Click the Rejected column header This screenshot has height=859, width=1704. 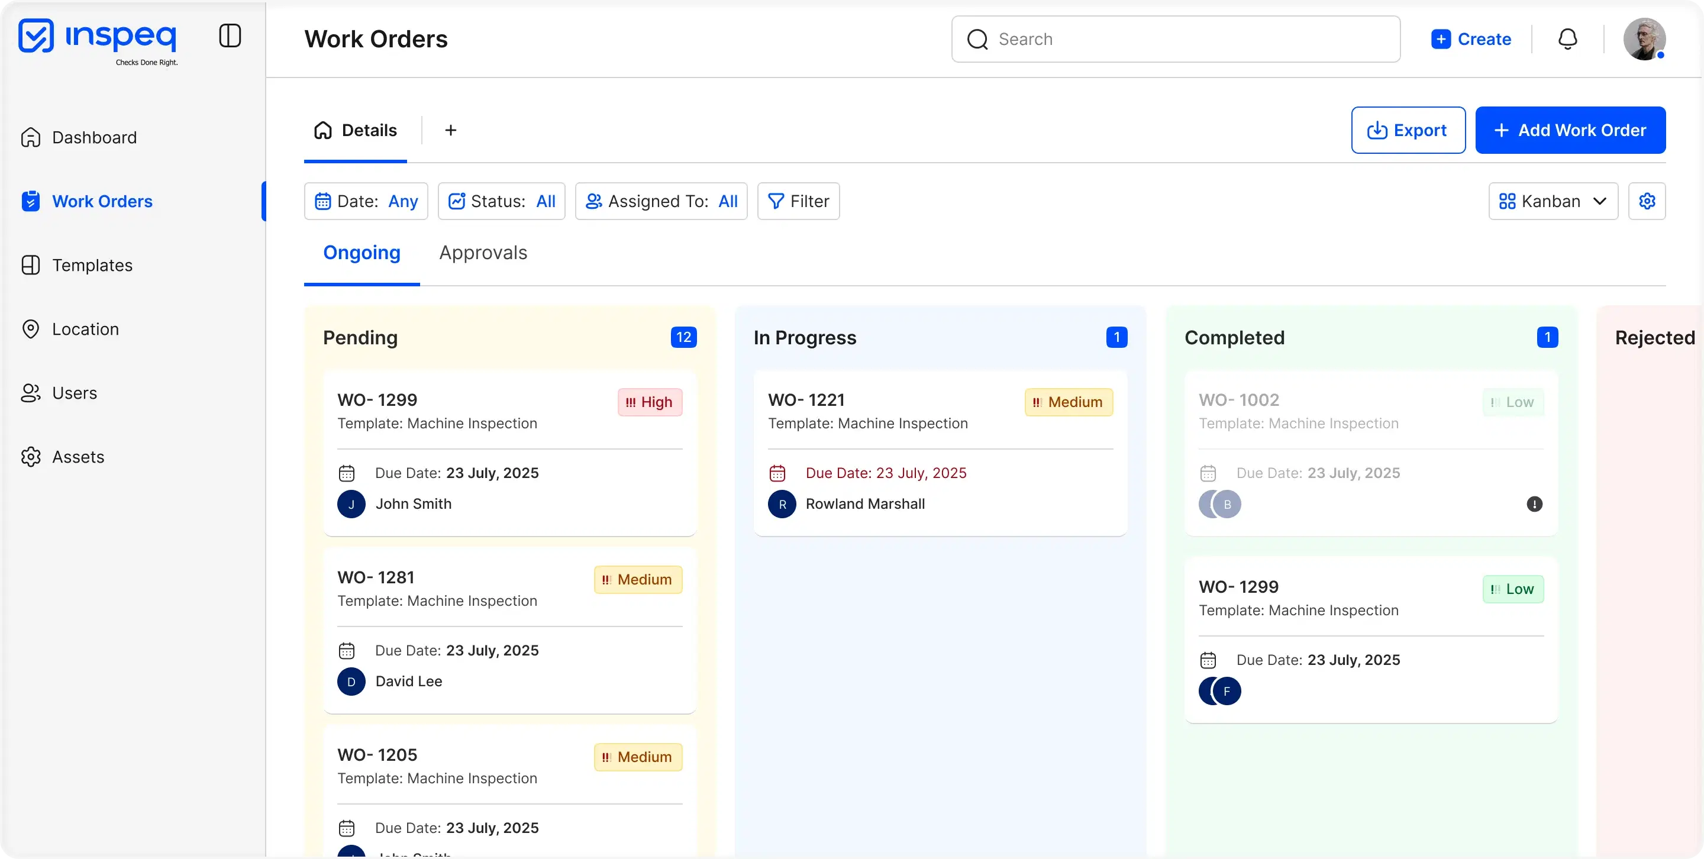[x=1654, y=337]
